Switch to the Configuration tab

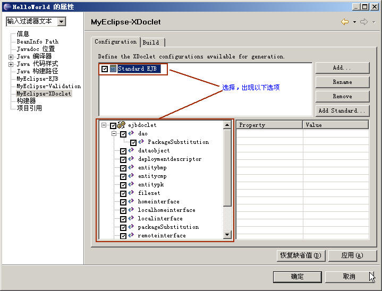(116, 42)
